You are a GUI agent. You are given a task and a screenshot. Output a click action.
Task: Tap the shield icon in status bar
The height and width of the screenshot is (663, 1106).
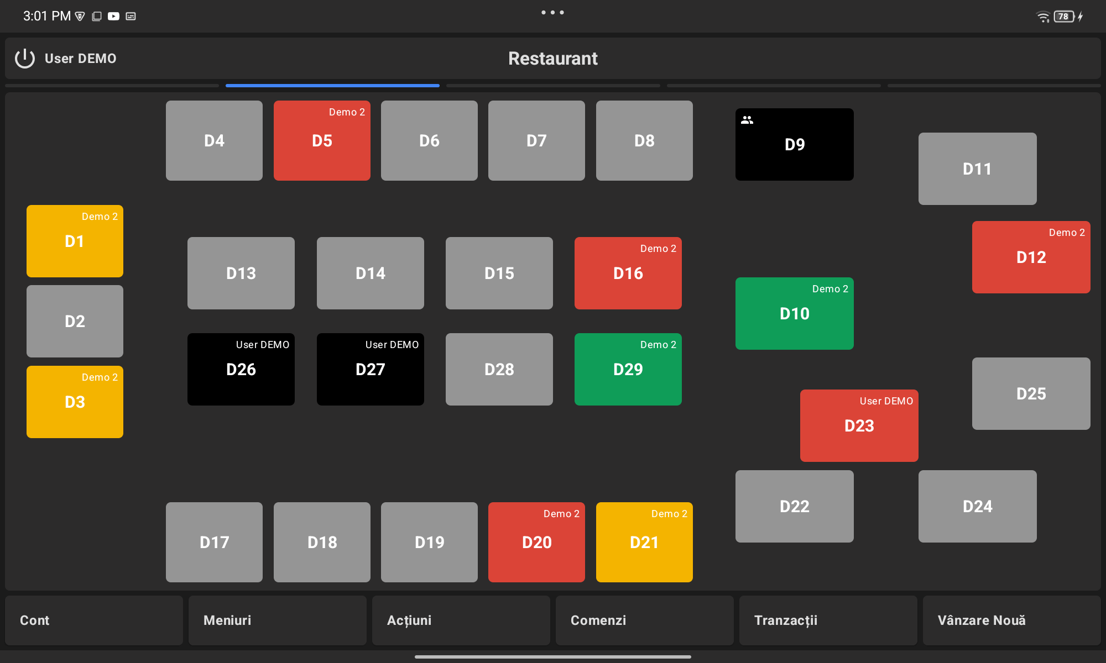pos(80,17)
